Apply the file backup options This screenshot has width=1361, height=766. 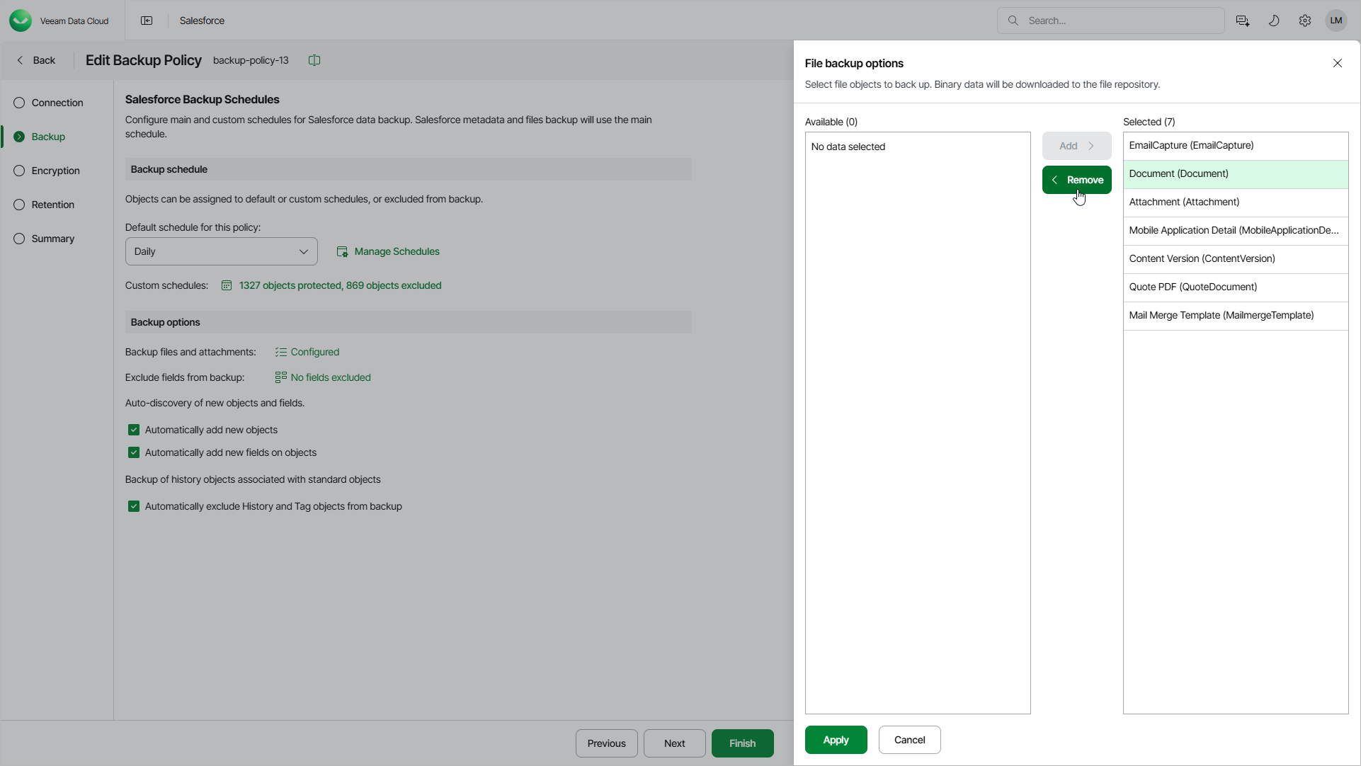836,740
